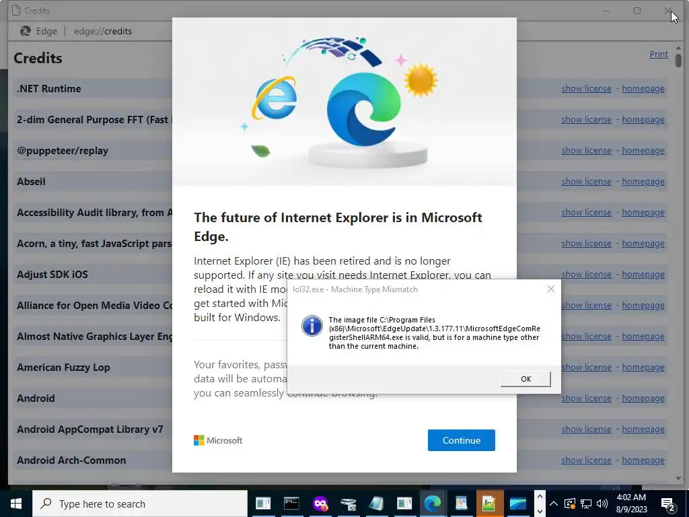The width and height of the screenshot is (689, 517).
Task: Open the purple mask app taskbar icon
Action: click(320, 503)
